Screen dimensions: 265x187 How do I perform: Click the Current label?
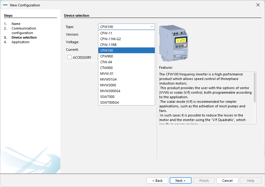coord(72,50)
